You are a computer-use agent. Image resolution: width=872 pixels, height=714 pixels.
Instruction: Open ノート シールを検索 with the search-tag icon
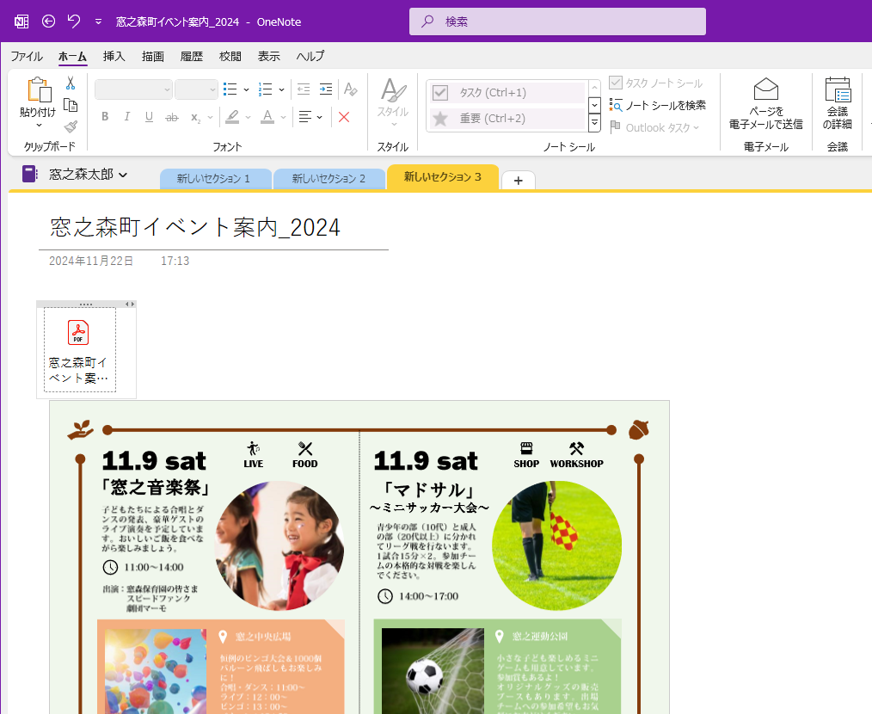(x=616, y=104)
